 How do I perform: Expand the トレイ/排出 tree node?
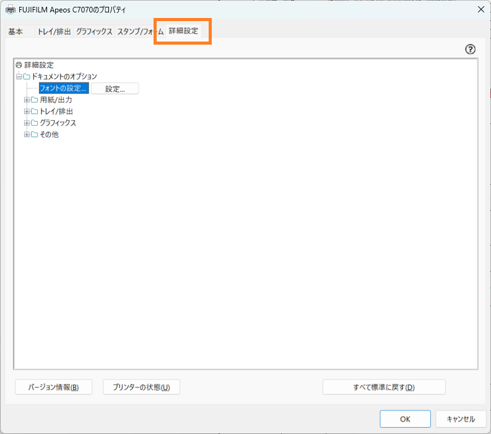pyautogui.click(x=27, y=112)
